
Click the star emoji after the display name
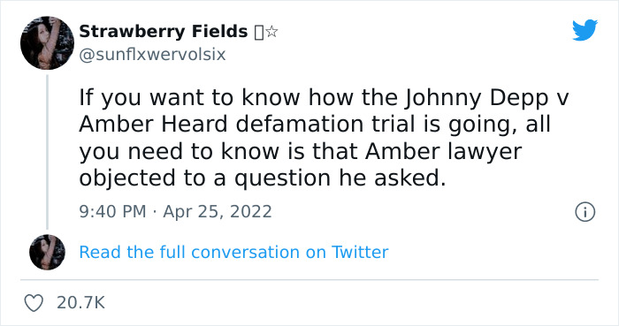[x=271, y=32]
